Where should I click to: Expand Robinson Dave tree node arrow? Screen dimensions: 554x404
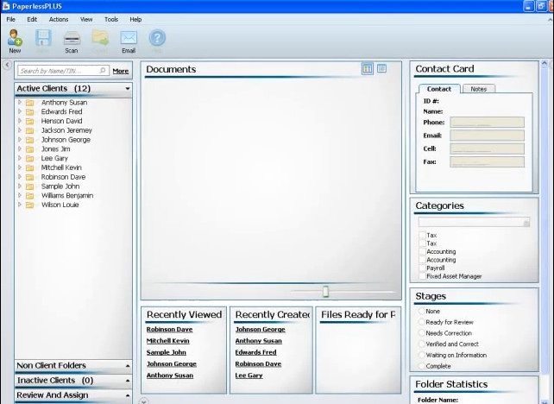pos(20,176)
